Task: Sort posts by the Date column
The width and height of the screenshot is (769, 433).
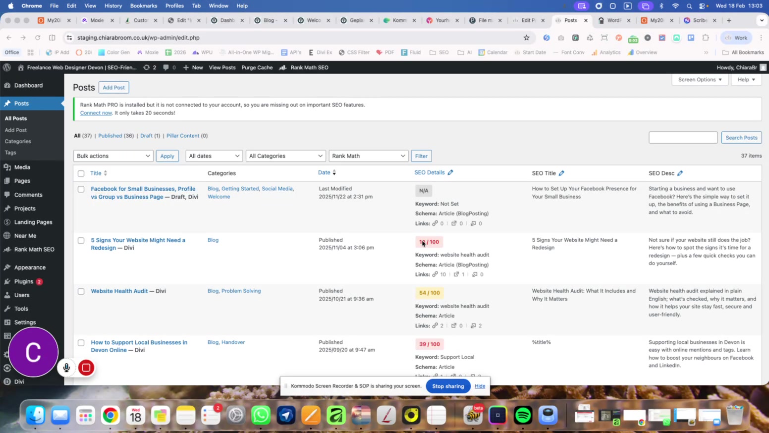Action: (x=327, y=172)
